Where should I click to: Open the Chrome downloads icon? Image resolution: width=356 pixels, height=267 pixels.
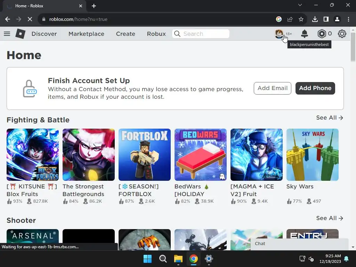click(x=315, y=19)
